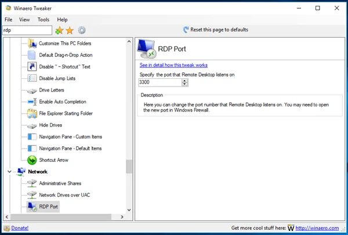Select Disable " - Shortcut" Text label
Image resolution: width=348 pixels, height=235 pixels.
point(64,67)
